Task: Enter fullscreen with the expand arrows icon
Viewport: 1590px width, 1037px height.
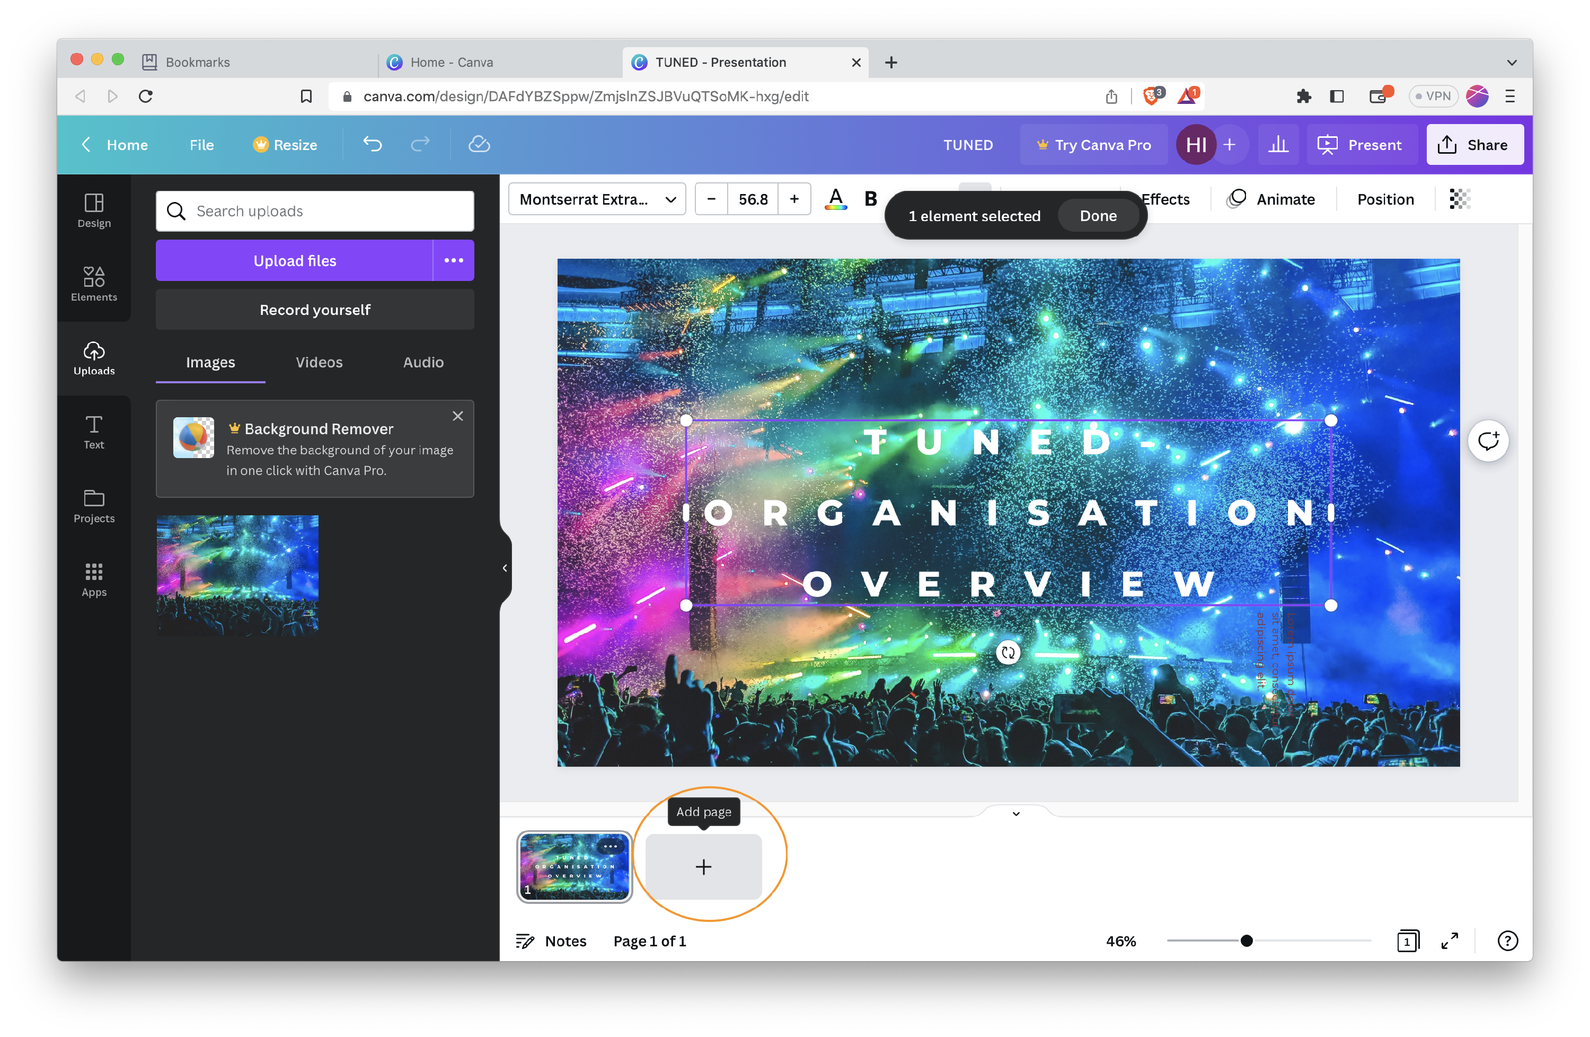Action: (1449, 941)
